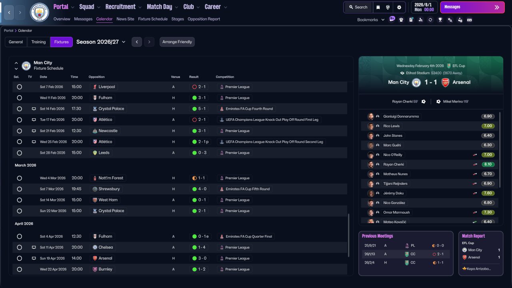Click the up chevron beside Man City schedule
Screen dimensions: 512x288
[16, 63]
